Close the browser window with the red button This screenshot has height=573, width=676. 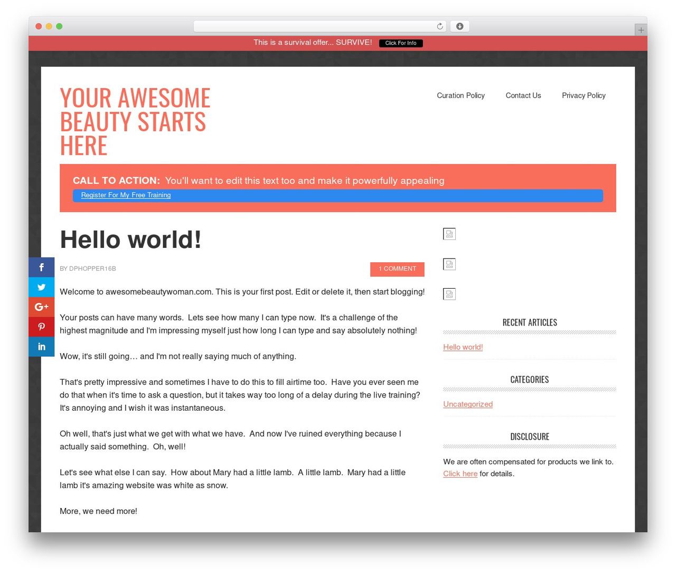click(39, 26)
